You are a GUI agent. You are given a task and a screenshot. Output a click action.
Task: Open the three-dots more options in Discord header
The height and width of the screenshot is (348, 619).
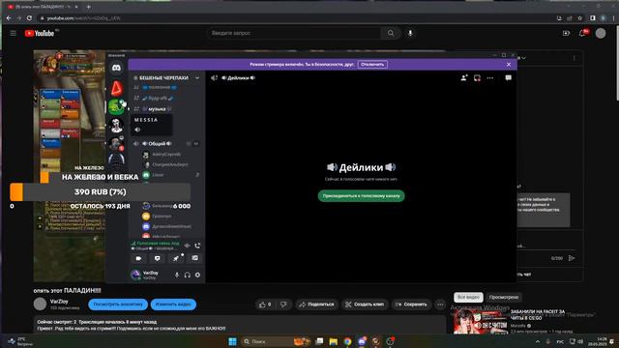tap(490, 77)
